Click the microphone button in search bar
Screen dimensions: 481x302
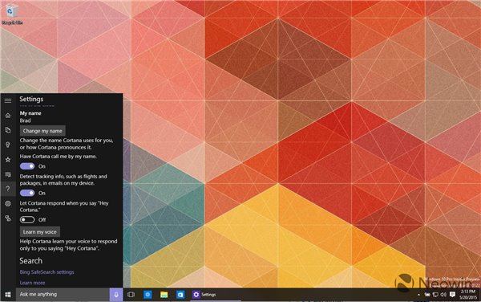tap(116, 295)
